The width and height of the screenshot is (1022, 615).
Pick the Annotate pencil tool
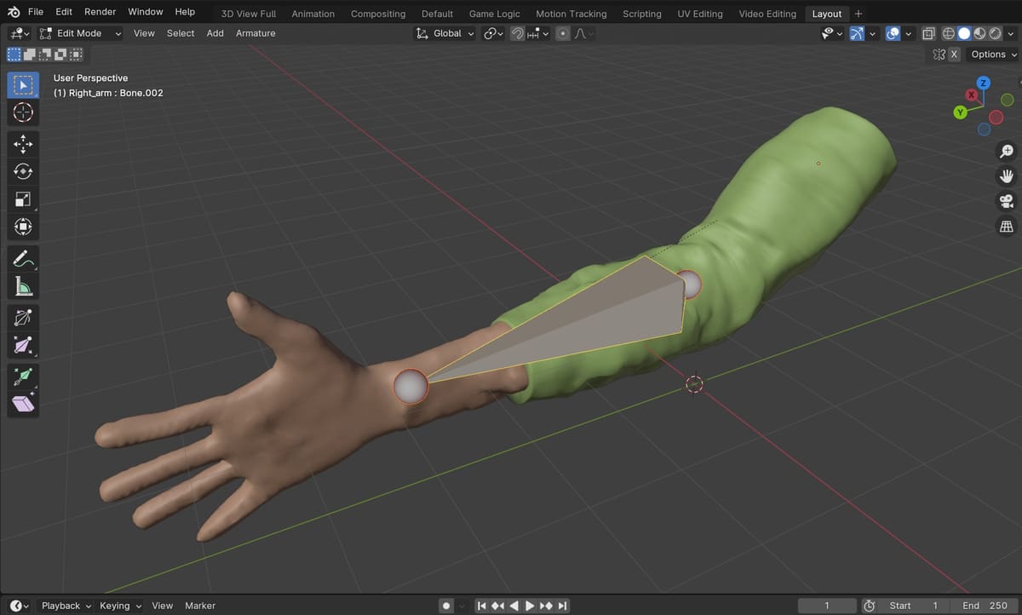(x=23, y=257)
